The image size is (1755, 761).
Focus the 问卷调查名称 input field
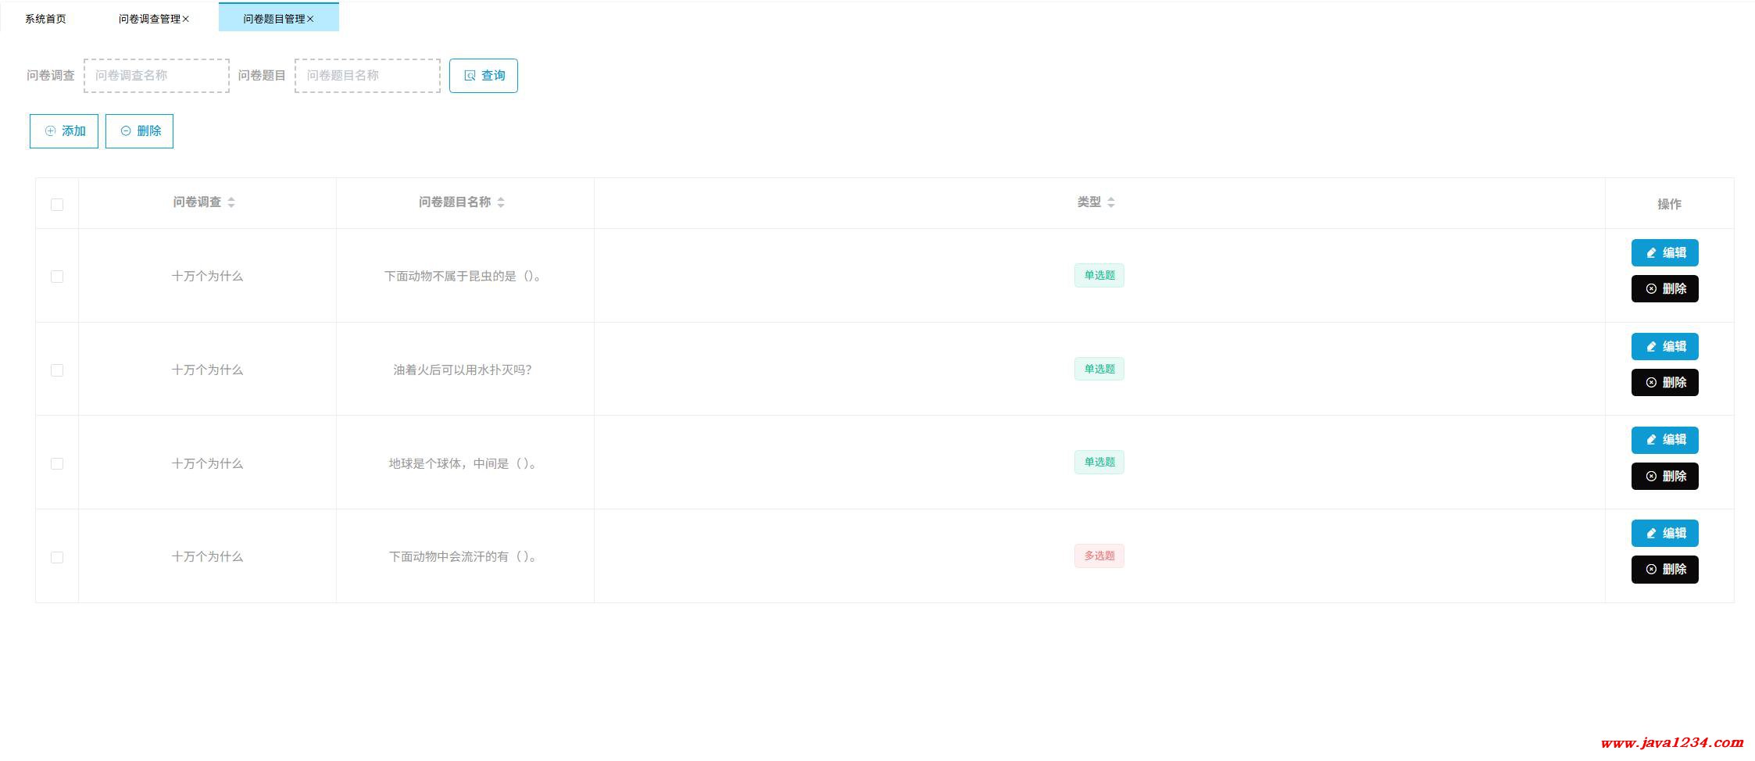click(156, 76)
